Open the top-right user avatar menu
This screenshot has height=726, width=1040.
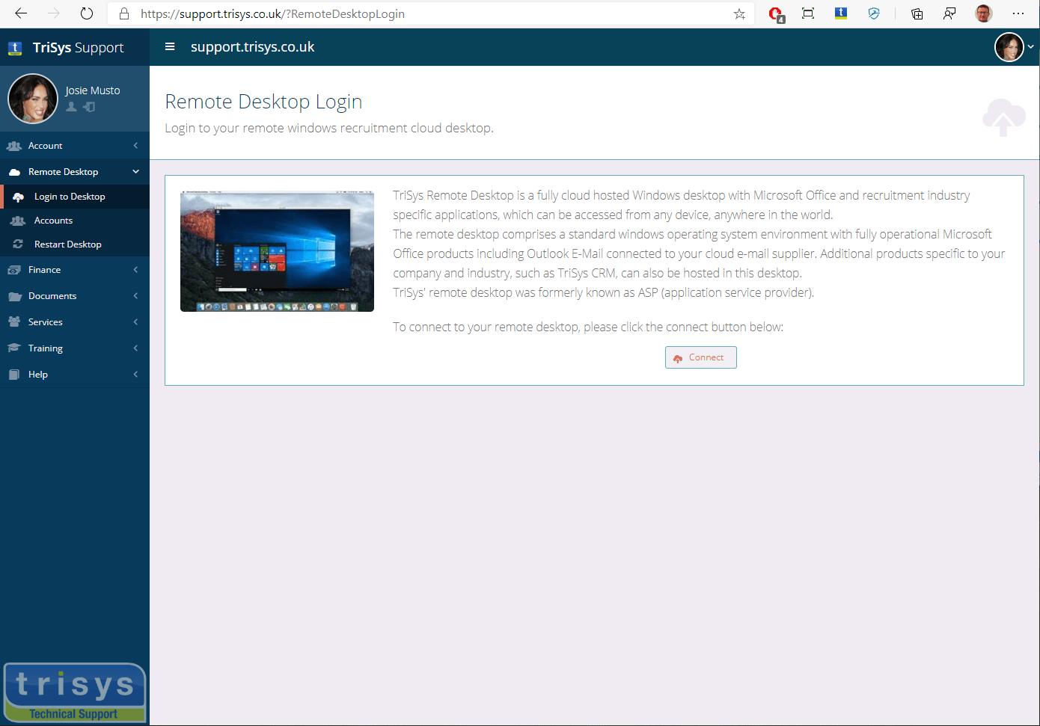pos(1014,46)
